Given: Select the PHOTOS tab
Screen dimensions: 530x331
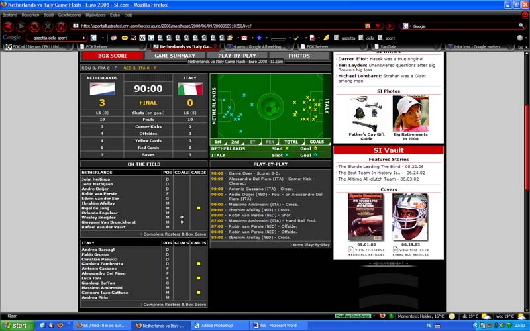Looking at the screenshot, I should tap(299, 56).
